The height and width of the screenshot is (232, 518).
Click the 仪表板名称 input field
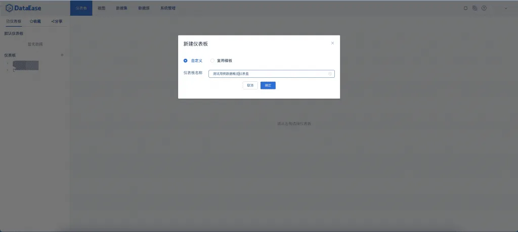coord(272,74)
